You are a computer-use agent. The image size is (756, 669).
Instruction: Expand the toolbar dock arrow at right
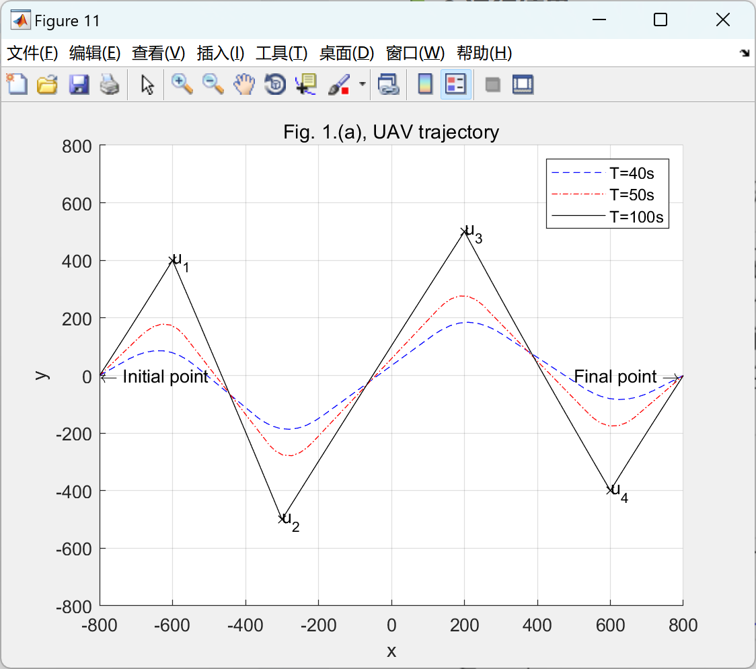(745, 52)
